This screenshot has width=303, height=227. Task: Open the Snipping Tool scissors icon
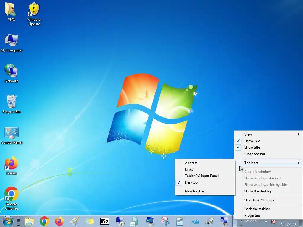point(165,221)
